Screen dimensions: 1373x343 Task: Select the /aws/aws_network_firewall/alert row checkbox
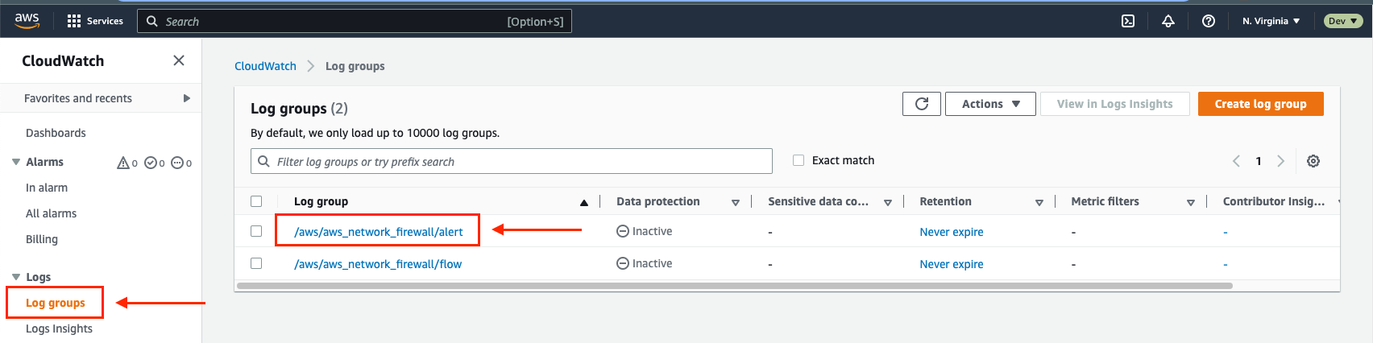(256, 231)
